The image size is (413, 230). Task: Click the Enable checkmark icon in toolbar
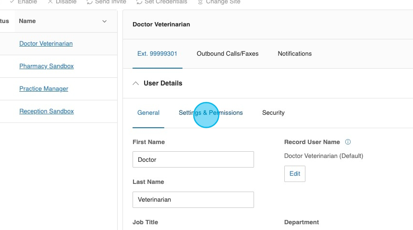[x=12, y=2]
